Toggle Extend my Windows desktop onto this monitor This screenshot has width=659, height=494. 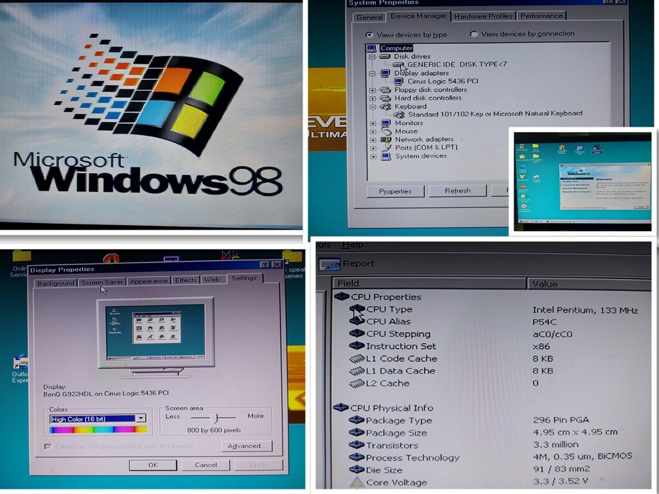[x=48, y=446]
